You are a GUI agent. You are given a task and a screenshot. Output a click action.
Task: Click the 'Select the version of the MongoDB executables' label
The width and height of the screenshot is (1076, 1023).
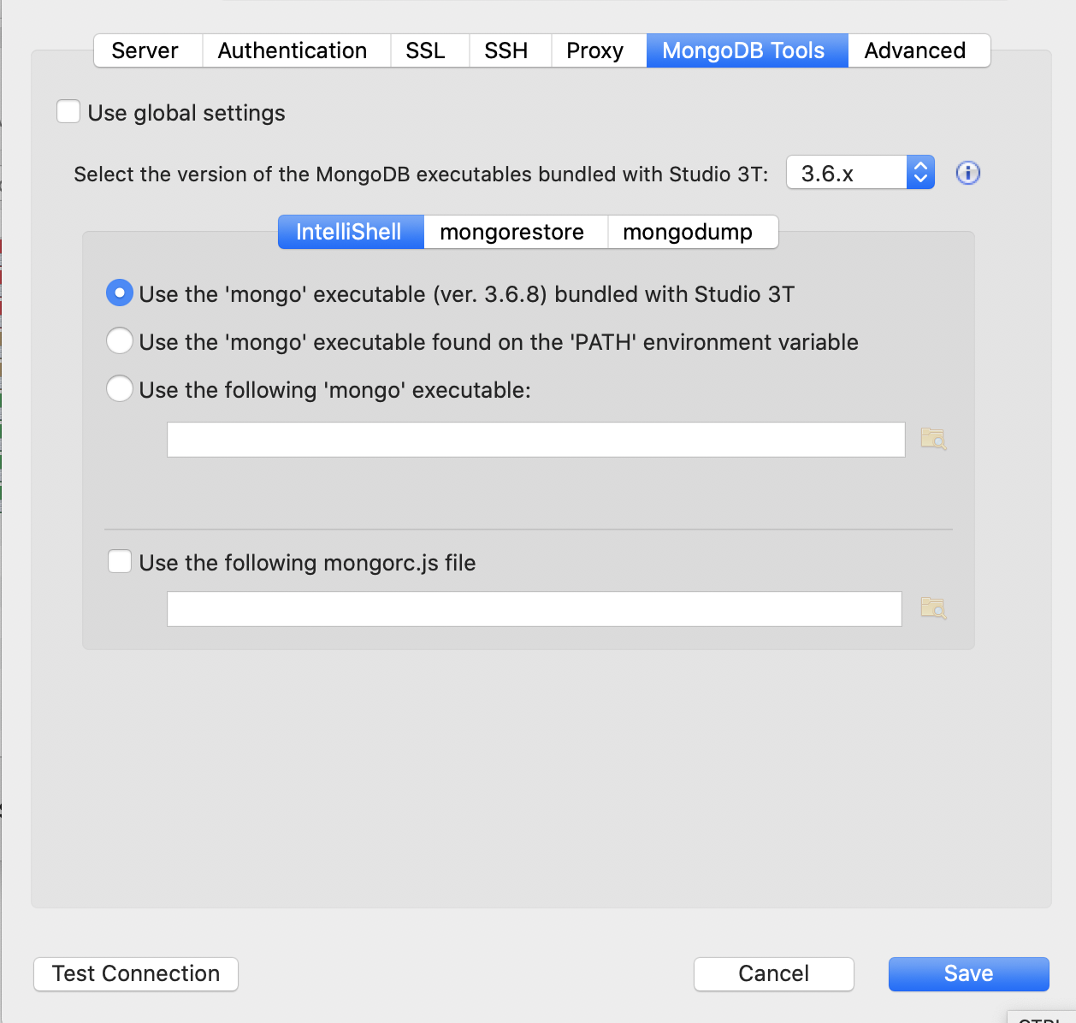click(421, 174)
